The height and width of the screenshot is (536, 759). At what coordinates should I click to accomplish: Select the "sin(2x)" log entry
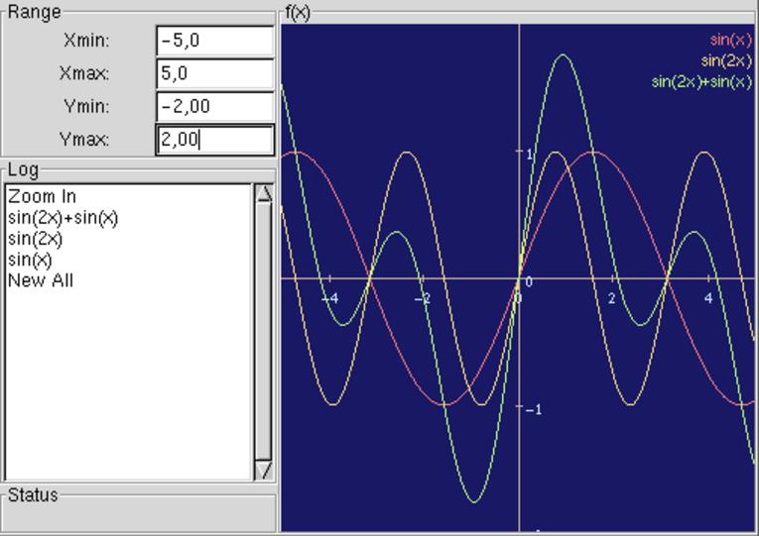click(36, 238)
